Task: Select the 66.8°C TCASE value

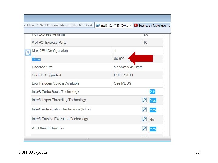Action: coord(119,59)
